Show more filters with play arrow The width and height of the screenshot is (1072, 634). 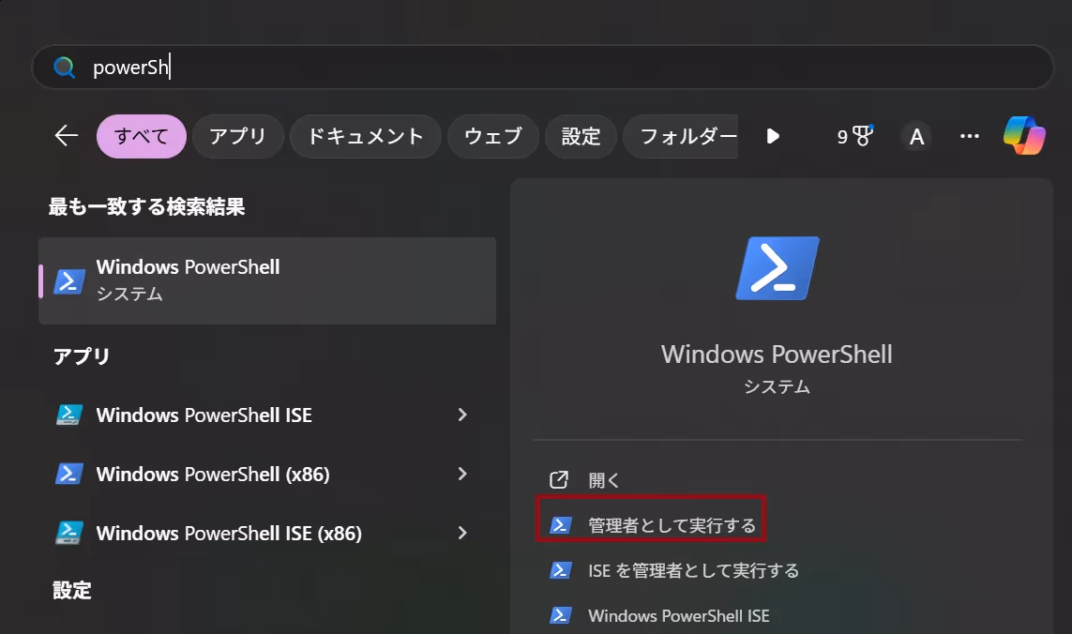pos(773,136)
